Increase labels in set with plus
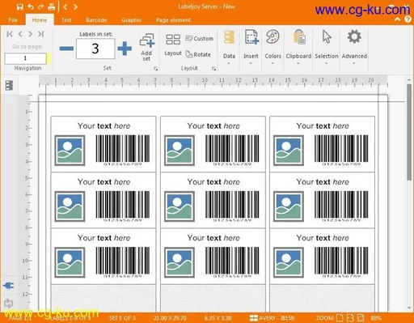The height and width of the screenshot is (323, 414). point(125,49)
